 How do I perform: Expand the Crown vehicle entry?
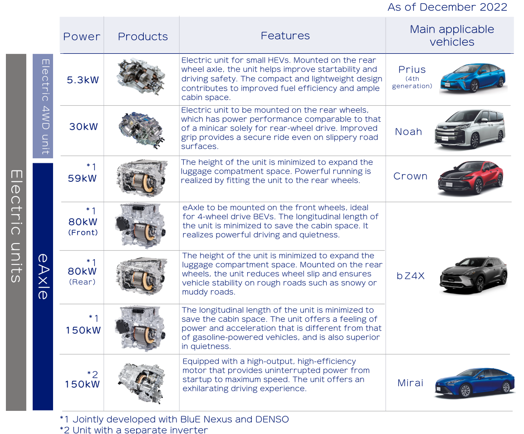[x=411, y=176]
